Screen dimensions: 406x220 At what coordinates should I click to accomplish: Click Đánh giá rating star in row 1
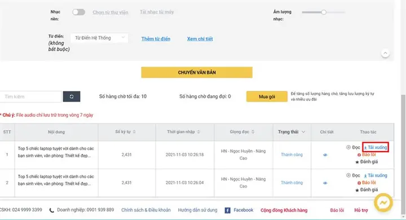coord(367,162)
